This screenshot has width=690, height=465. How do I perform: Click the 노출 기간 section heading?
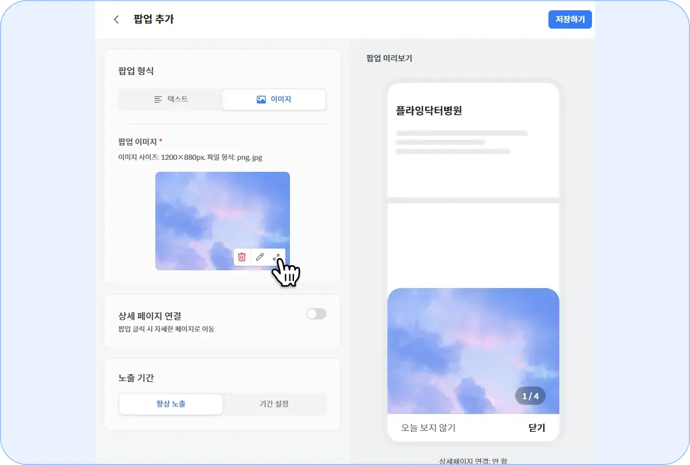pos(136,378)
